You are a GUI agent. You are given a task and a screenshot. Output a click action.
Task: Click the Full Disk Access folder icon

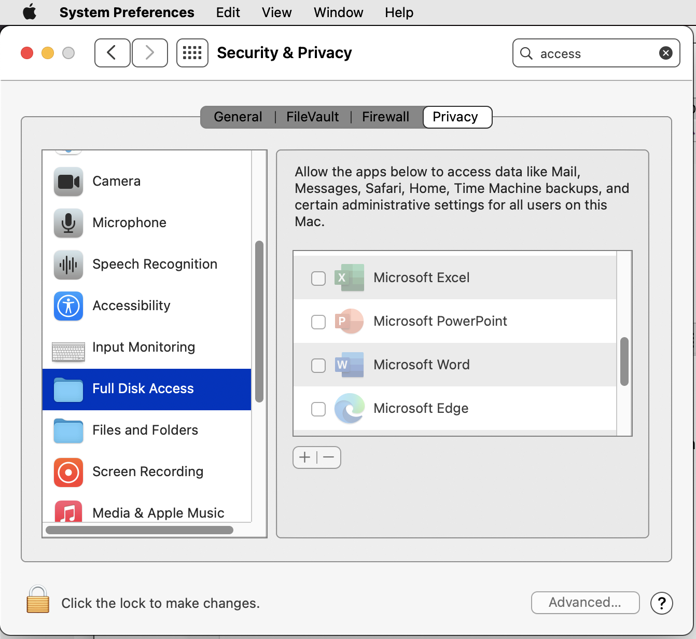coord(68,390)
